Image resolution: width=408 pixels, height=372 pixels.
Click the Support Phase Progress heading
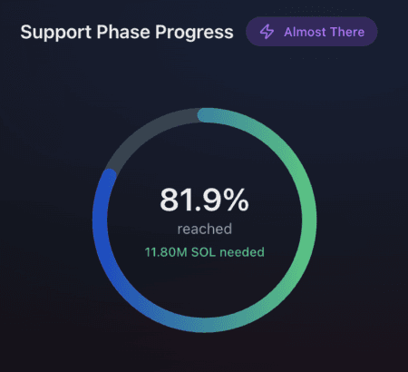click(127, 33)
